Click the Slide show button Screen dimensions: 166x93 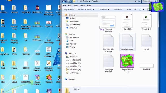[x=118, y=10]
